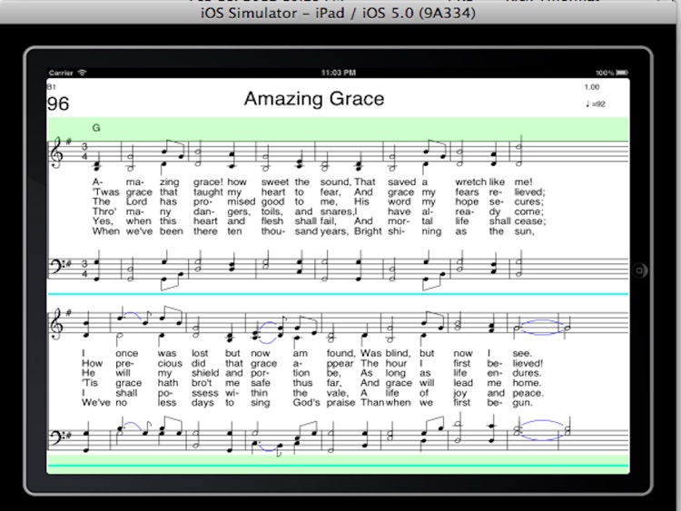Tap the lyric 'found,'
The width and height of the screenshot is (681, 511).
pos(340,353)
